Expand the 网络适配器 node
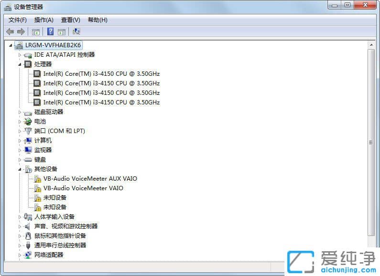Image resolution: width=380 pixels, height=276 pixels. [x=20, y=255]
